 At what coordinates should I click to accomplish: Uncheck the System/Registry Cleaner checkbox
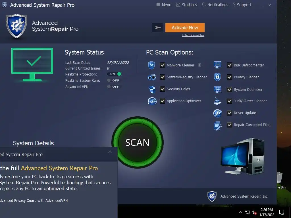pyautogui.click(x=162, y=77)
